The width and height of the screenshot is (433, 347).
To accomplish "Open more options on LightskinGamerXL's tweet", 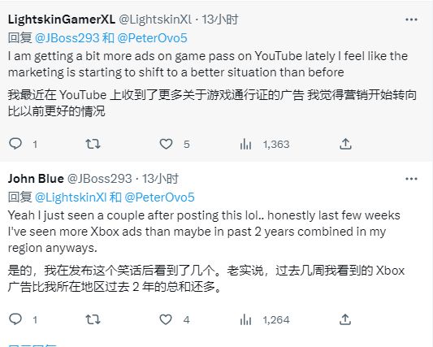I will click(x=411, y=20).
